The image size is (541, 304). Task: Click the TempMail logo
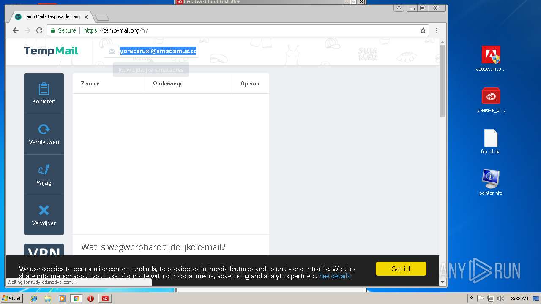click(51, 51)
